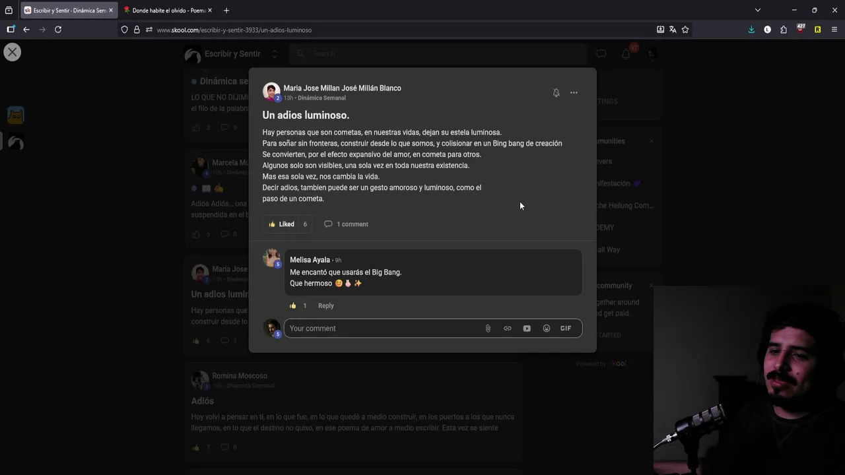845x475 pixels.
Task: Expand browser tab list chevron
Action: [758, 11]
